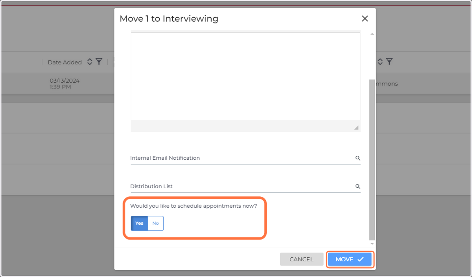Select the 03/13/2024 date cell
472x277 pixels.
tap(65, 83)
